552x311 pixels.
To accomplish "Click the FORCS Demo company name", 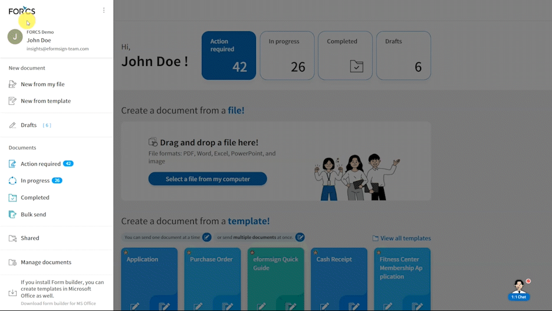I will [x=40, y=32].
